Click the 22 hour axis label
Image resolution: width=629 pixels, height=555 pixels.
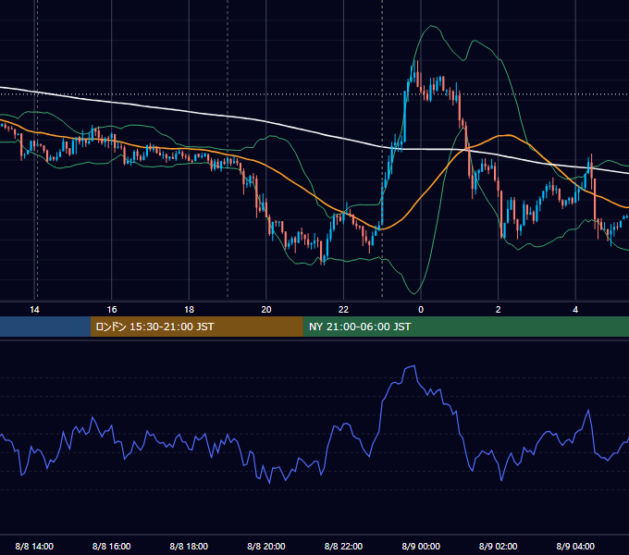coord(343,310)
